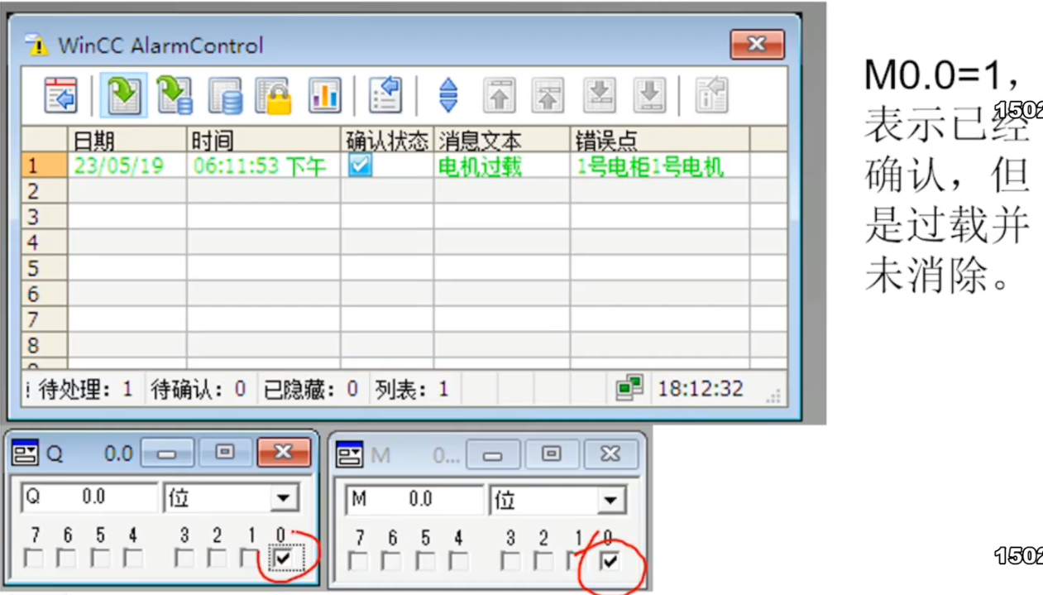The height and width of the screenshot is (595, 1043).
Task: Click 已隐藏: 0 in status bar
Action: coord(310,389)
